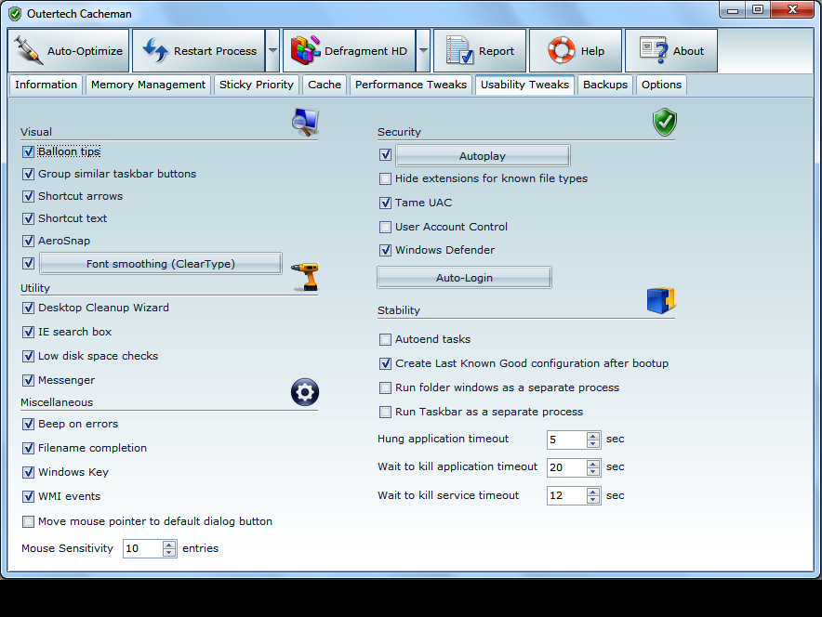Click the Restart Process arrows icon

(x=154, y=51)
